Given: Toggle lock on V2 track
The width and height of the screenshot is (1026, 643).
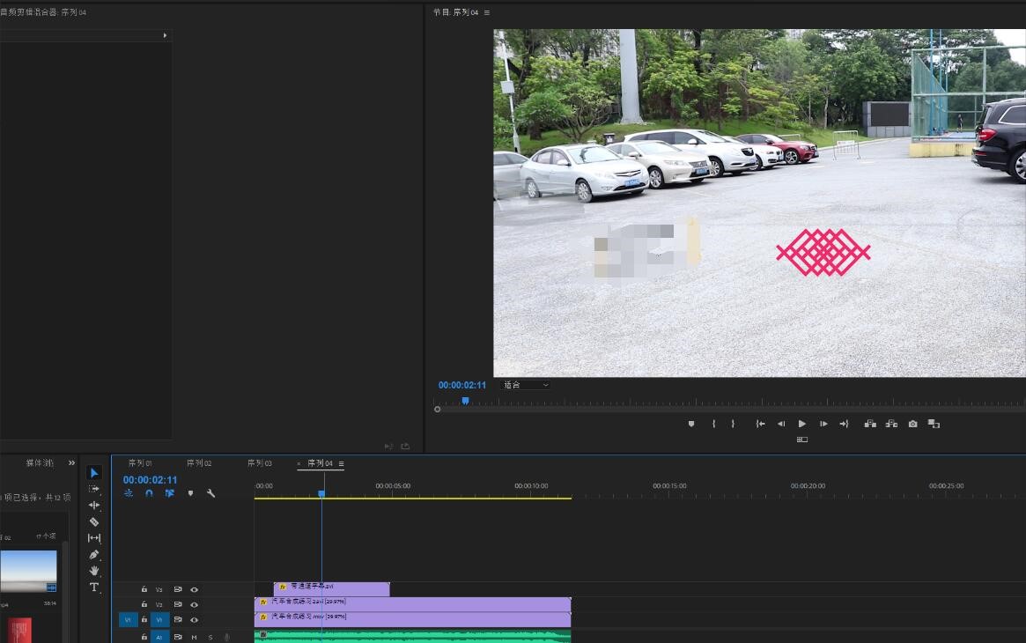Looking at the screenshot, I should (144, 605).
